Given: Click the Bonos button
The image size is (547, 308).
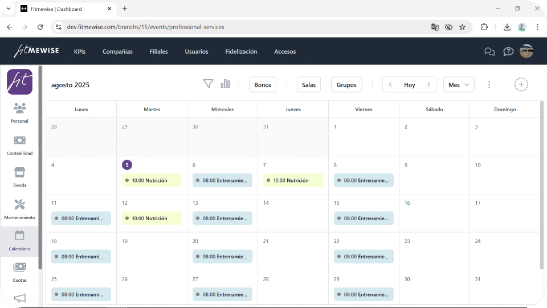Looking at the screenshot, I should (x=263, y=84).
